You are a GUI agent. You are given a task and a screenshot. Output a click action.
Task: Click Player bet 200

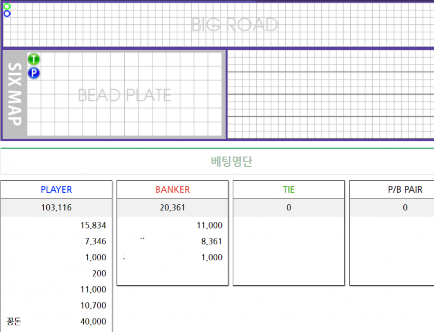(x=99, y=273)
